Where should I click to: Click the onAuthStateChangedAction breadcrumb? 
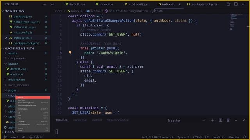[x=129, y=11]
